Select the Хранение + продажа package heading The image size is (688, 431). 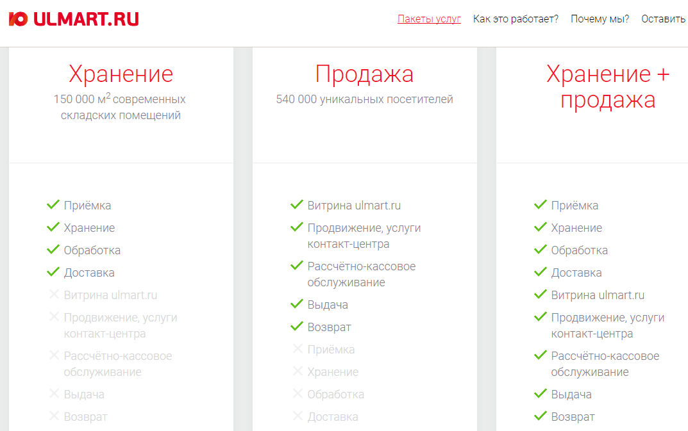click(608, 87)
